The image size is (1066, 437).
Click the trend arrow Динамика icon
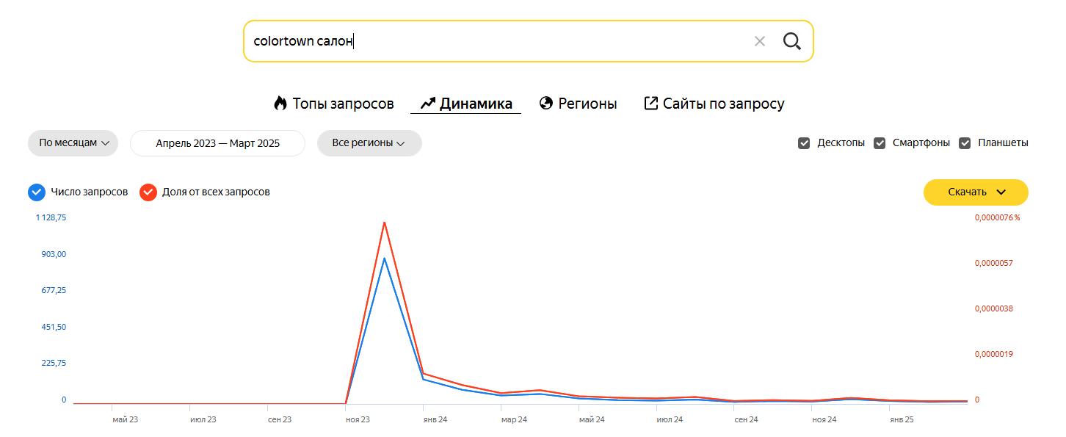pyautogui.click(x=428, y=104)
